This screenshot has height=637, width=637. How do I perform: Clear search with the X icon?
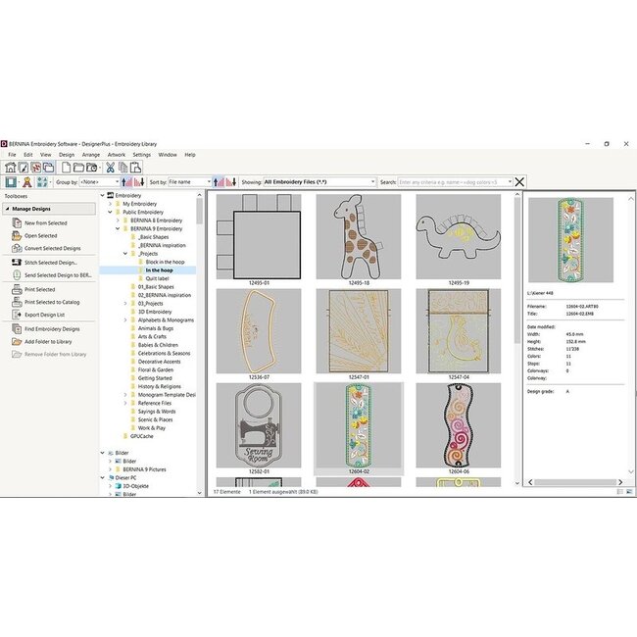point(519,182)
